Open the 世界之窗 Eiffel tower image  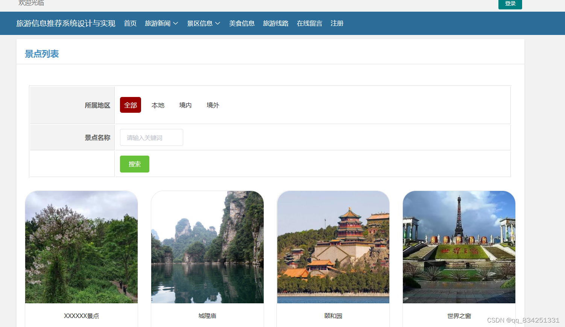(459, 247)
